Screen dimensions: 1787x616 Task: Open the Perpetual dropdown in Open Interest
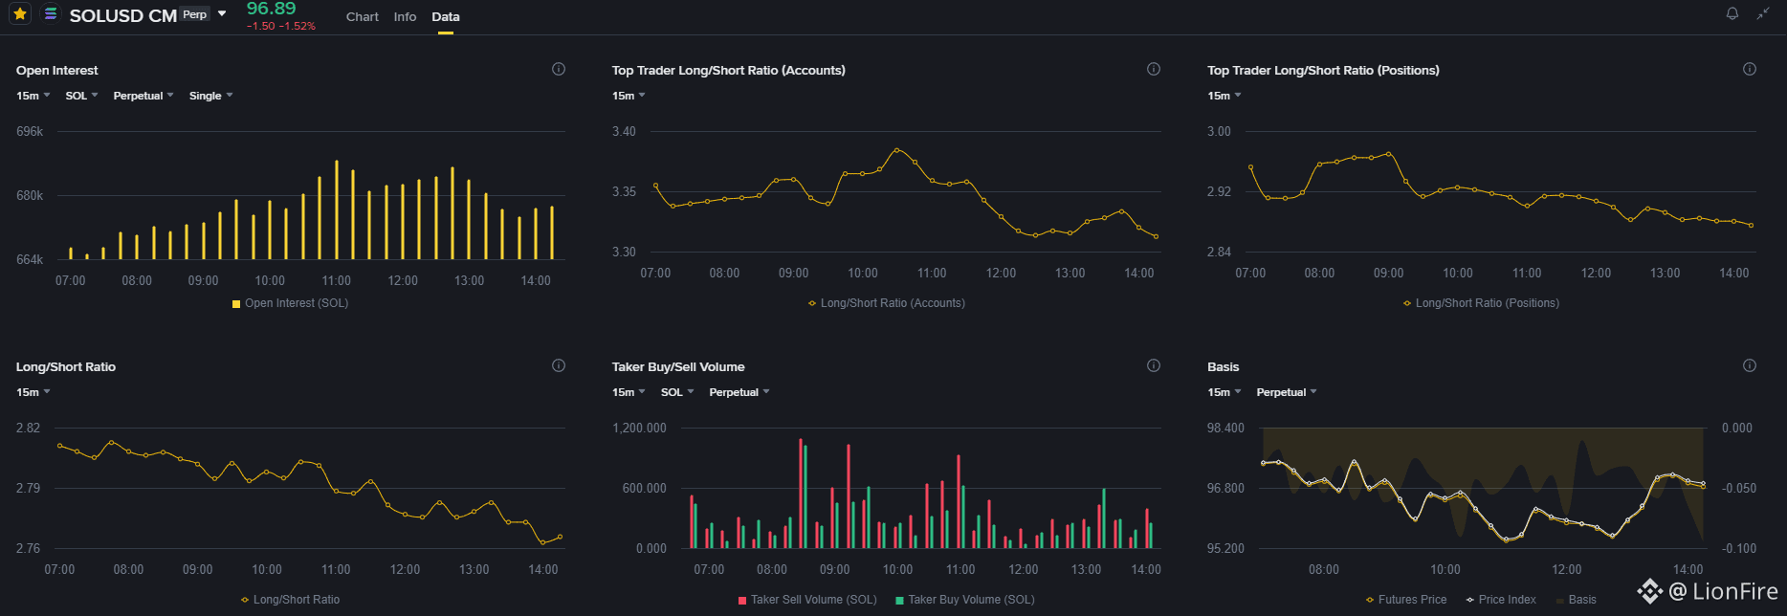[143, 96]
